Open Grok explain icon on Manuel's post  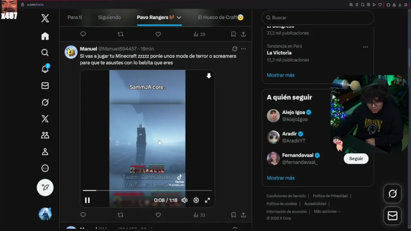235,49
